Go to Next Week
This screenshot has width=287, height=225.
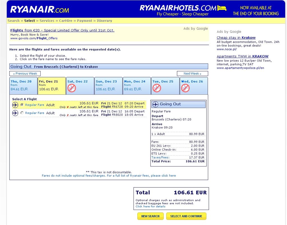(192, 73)
